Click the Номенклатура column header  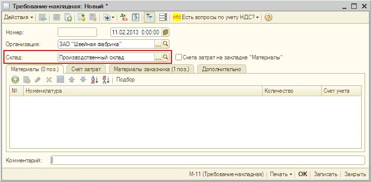point(143,91)
